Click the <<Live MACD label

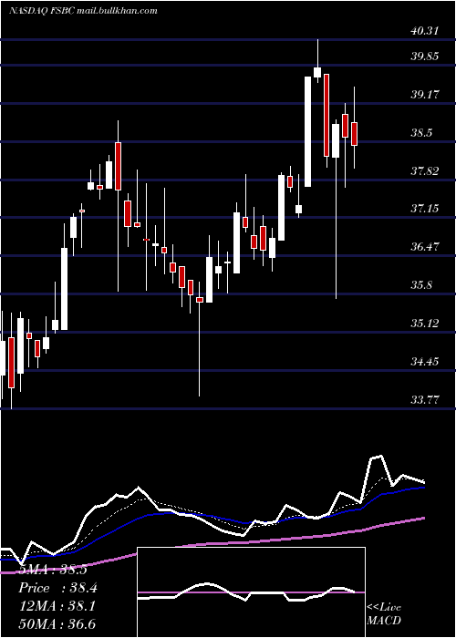pos(384,613)
